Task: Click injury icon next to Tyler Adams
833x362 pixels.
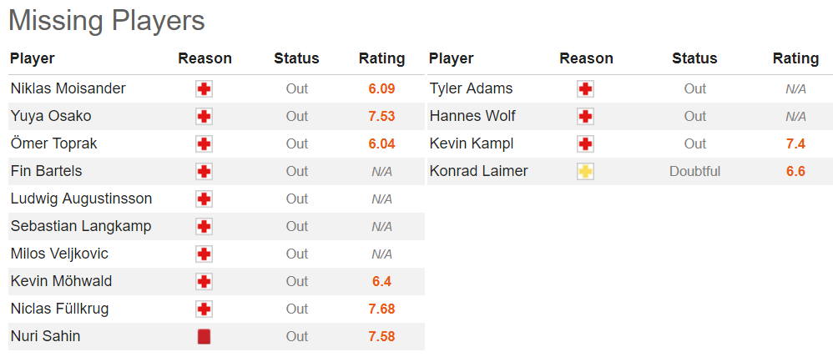Action: 585,89
